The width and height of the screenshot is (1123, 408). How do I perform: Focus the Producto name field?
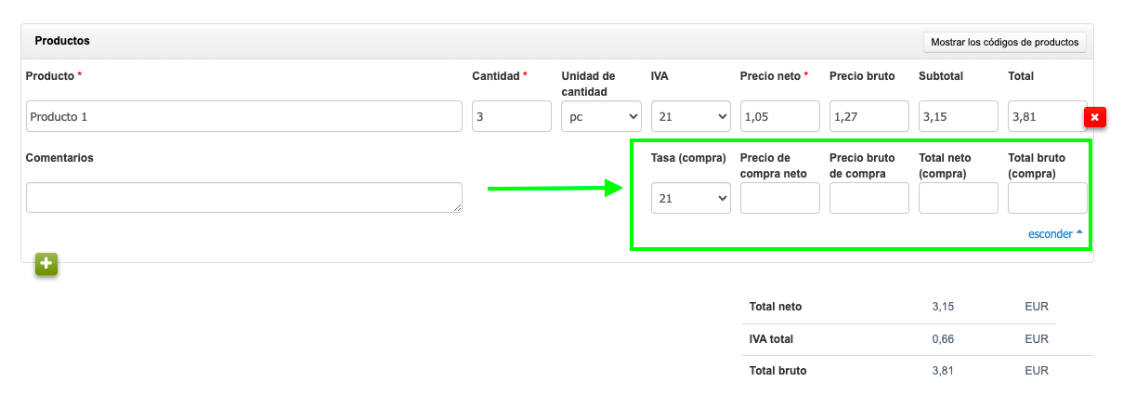[x=243, y=117]
